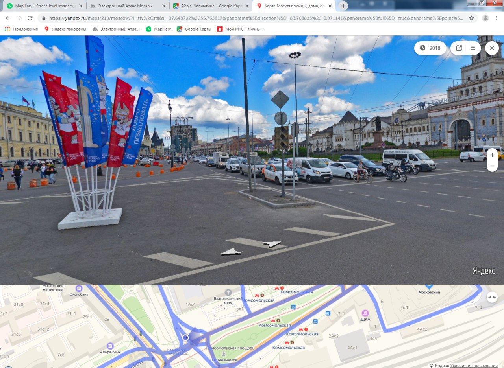The image size is (504, 368).
Task: Click building label 7сЕ on map
Action: (x=61, y=355)
